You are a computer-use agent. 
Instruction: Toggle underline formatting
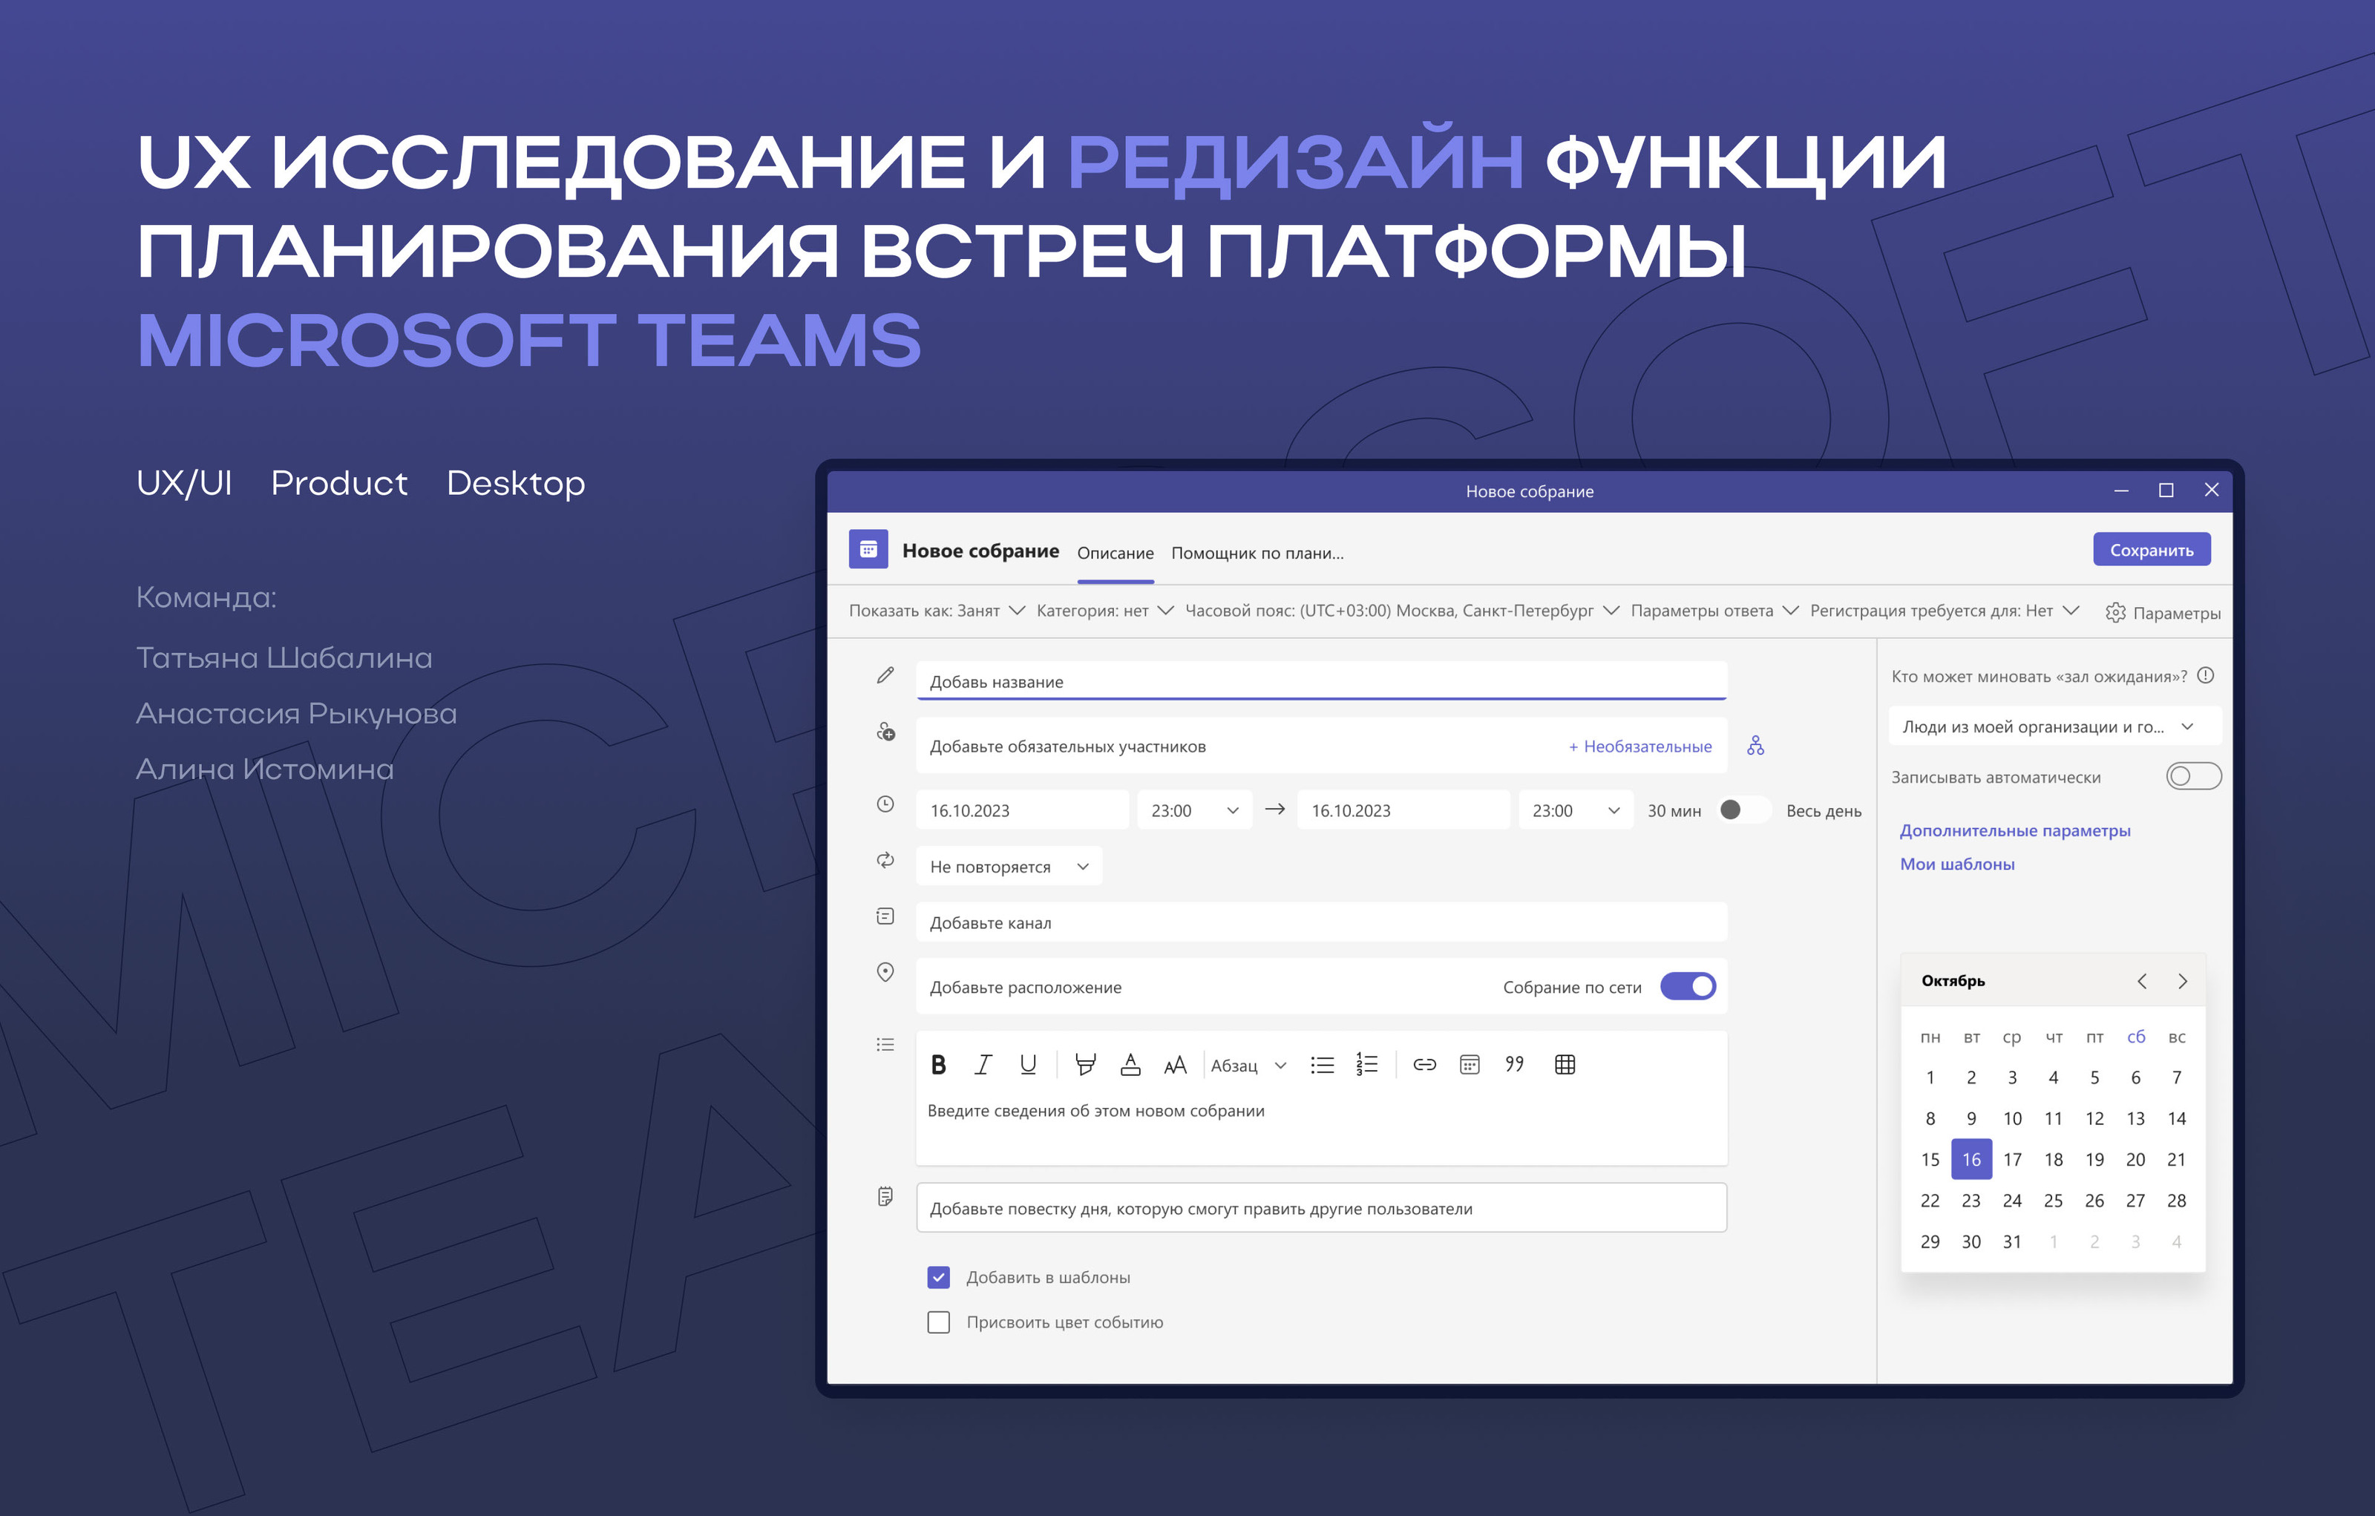pyautogui.click(x=1028, y=1064)
